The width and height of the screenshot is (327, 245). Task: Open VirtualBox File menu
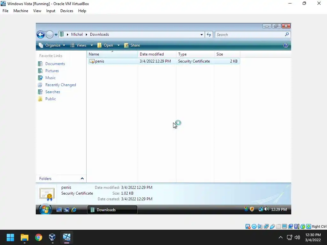coord(5,11)
